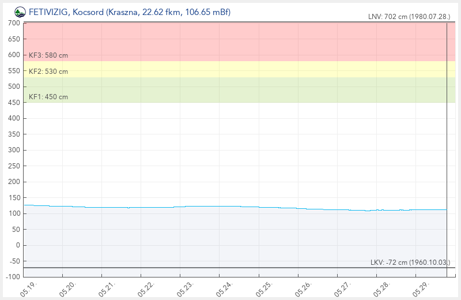Click the 05.25. date tick label
The width and height of the screenshot is (461, 300).
tap(264, 289)
